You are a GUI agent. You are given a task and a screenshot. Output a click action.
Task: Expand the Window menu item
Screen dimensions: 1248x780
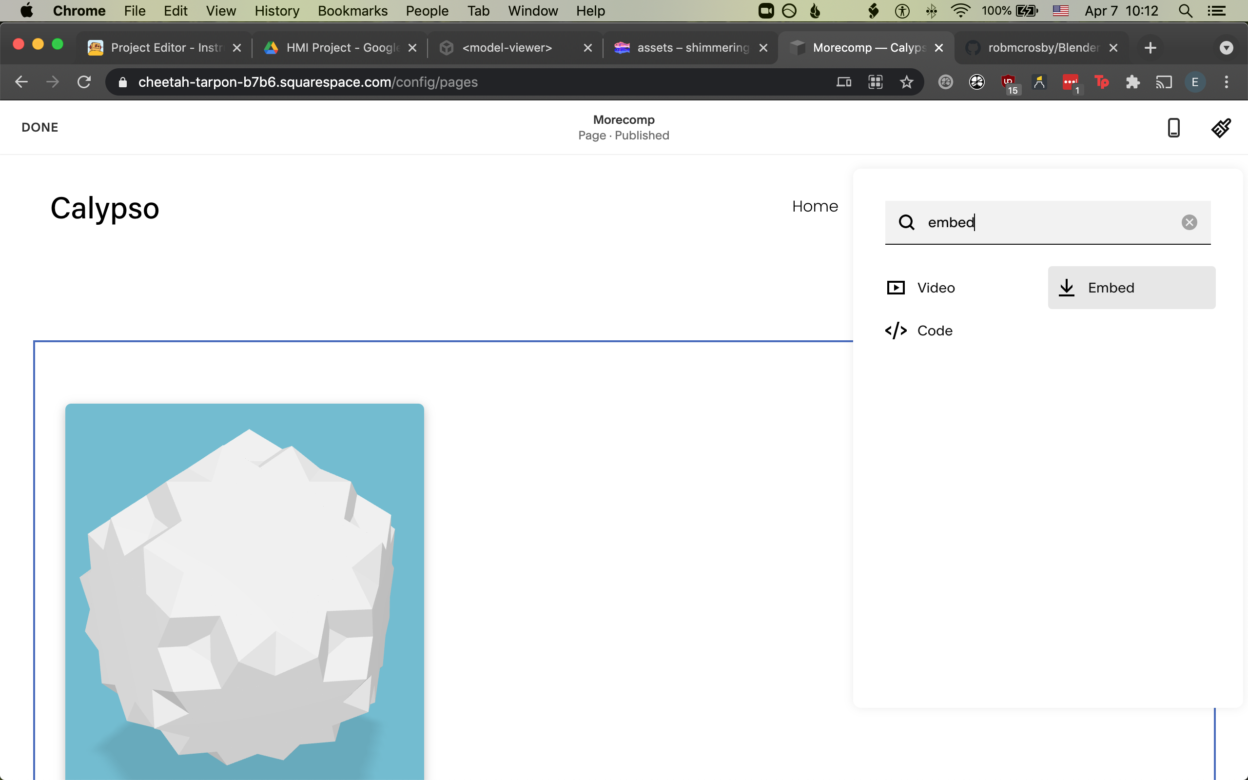533,11
